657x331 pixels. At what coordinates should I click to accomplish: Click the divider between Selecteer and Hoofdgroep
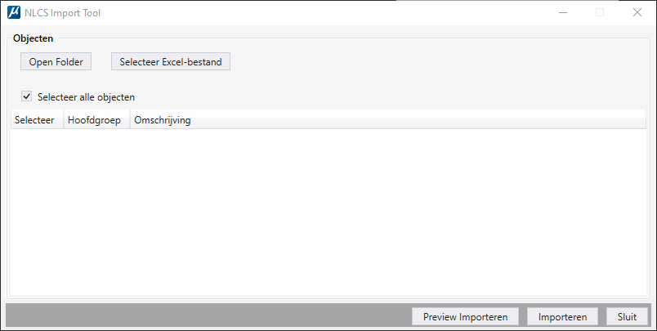pyautogui.click(x=64, y=120)
